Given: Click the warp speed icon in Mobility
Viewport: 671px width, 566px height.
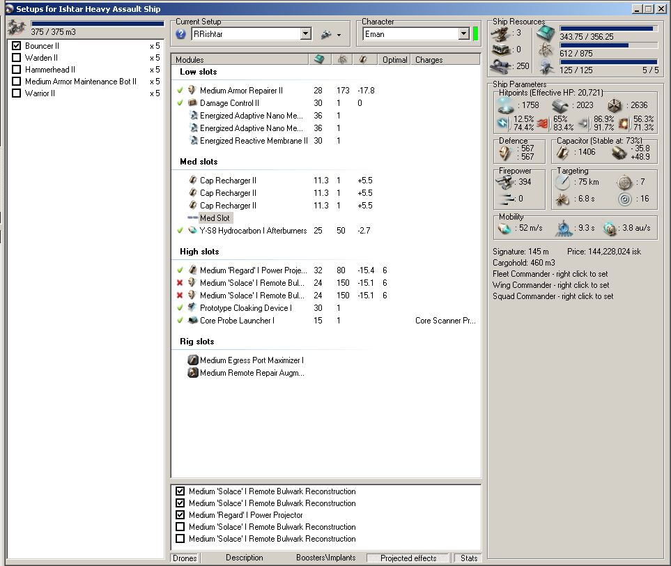Looking at the screenshot, I should [610, 229].
